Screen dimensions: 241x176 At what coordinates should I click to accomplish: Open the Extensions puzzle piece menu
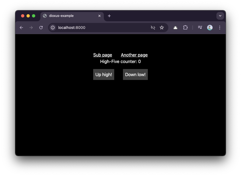pos(185,28)
